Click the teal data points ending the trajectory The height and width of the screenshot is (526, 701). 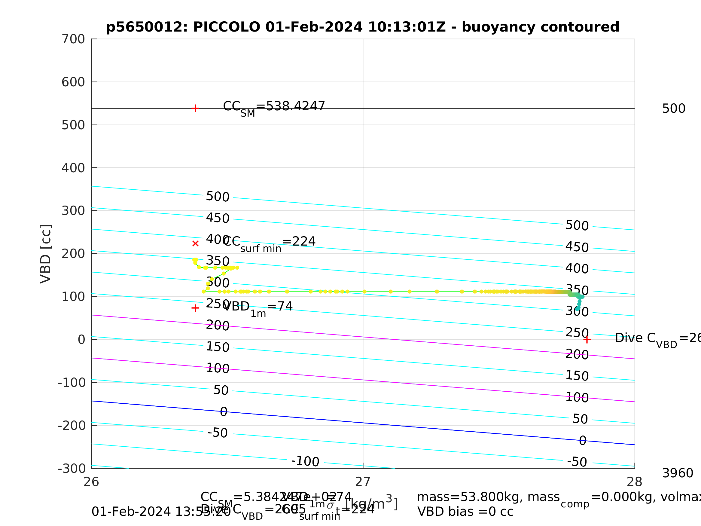pyautogui.click(x=579, y=302)
